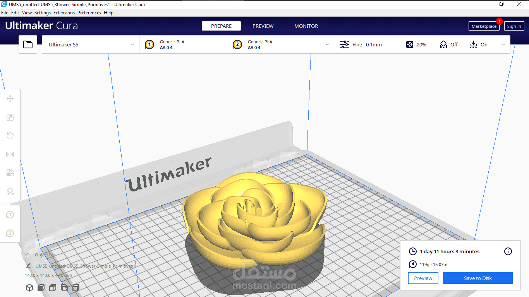This screenshot has height=297, width=529.
Task: Click the second Generic PLA label
Action: point(260,42)
